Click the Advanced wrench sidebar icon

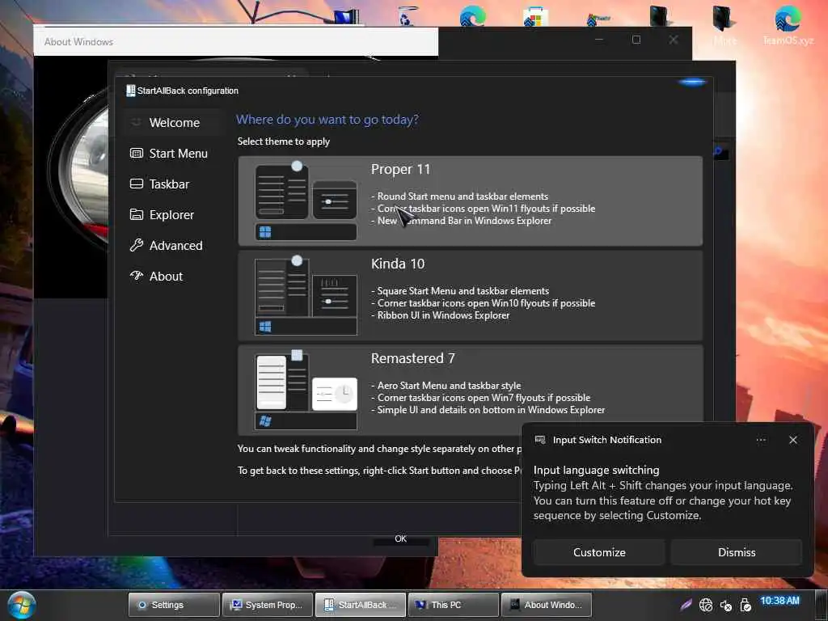pyautogui.click(x=136, y=245)
